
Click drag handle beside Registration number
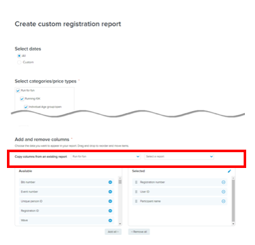136,182
